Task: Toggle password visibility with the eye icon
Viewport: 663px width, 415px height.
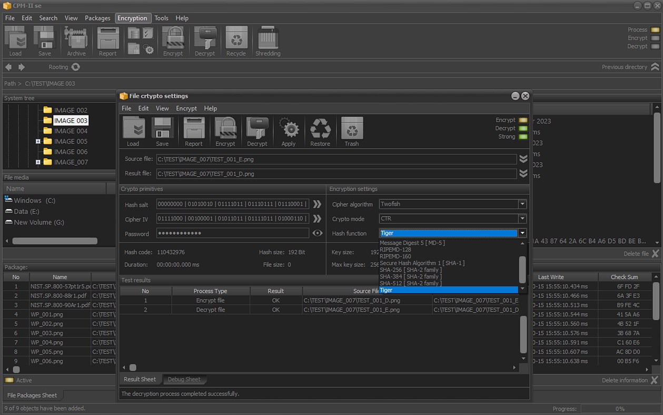Action: [x=317, y=234]
